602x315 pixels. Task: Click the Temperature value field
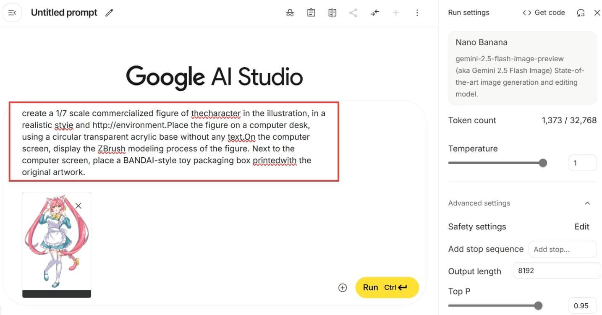582,163
